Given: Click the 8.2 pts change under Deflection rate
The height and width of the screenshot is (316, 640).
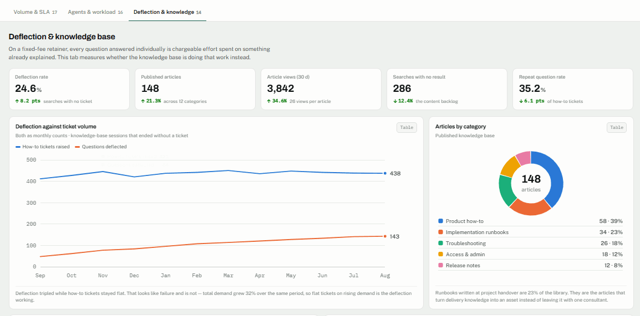Looking at the screenshot, I should tap(28, 101).
